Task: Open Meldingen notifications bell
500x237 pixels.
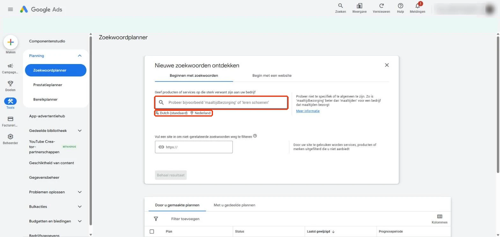Action: 417,8
